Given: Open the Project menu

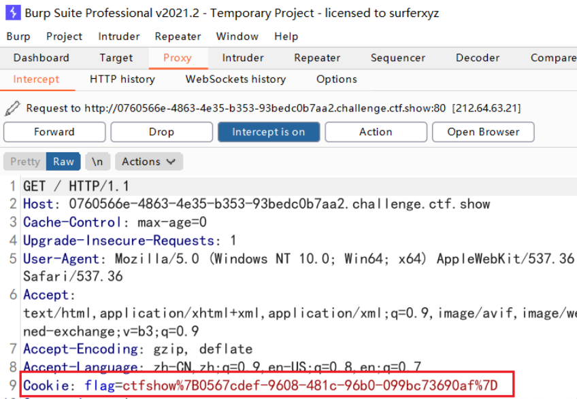Looking at the screenshot, I should 64,37.
